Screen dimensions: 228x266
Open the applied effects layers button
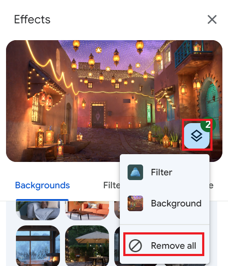point(197,136)
